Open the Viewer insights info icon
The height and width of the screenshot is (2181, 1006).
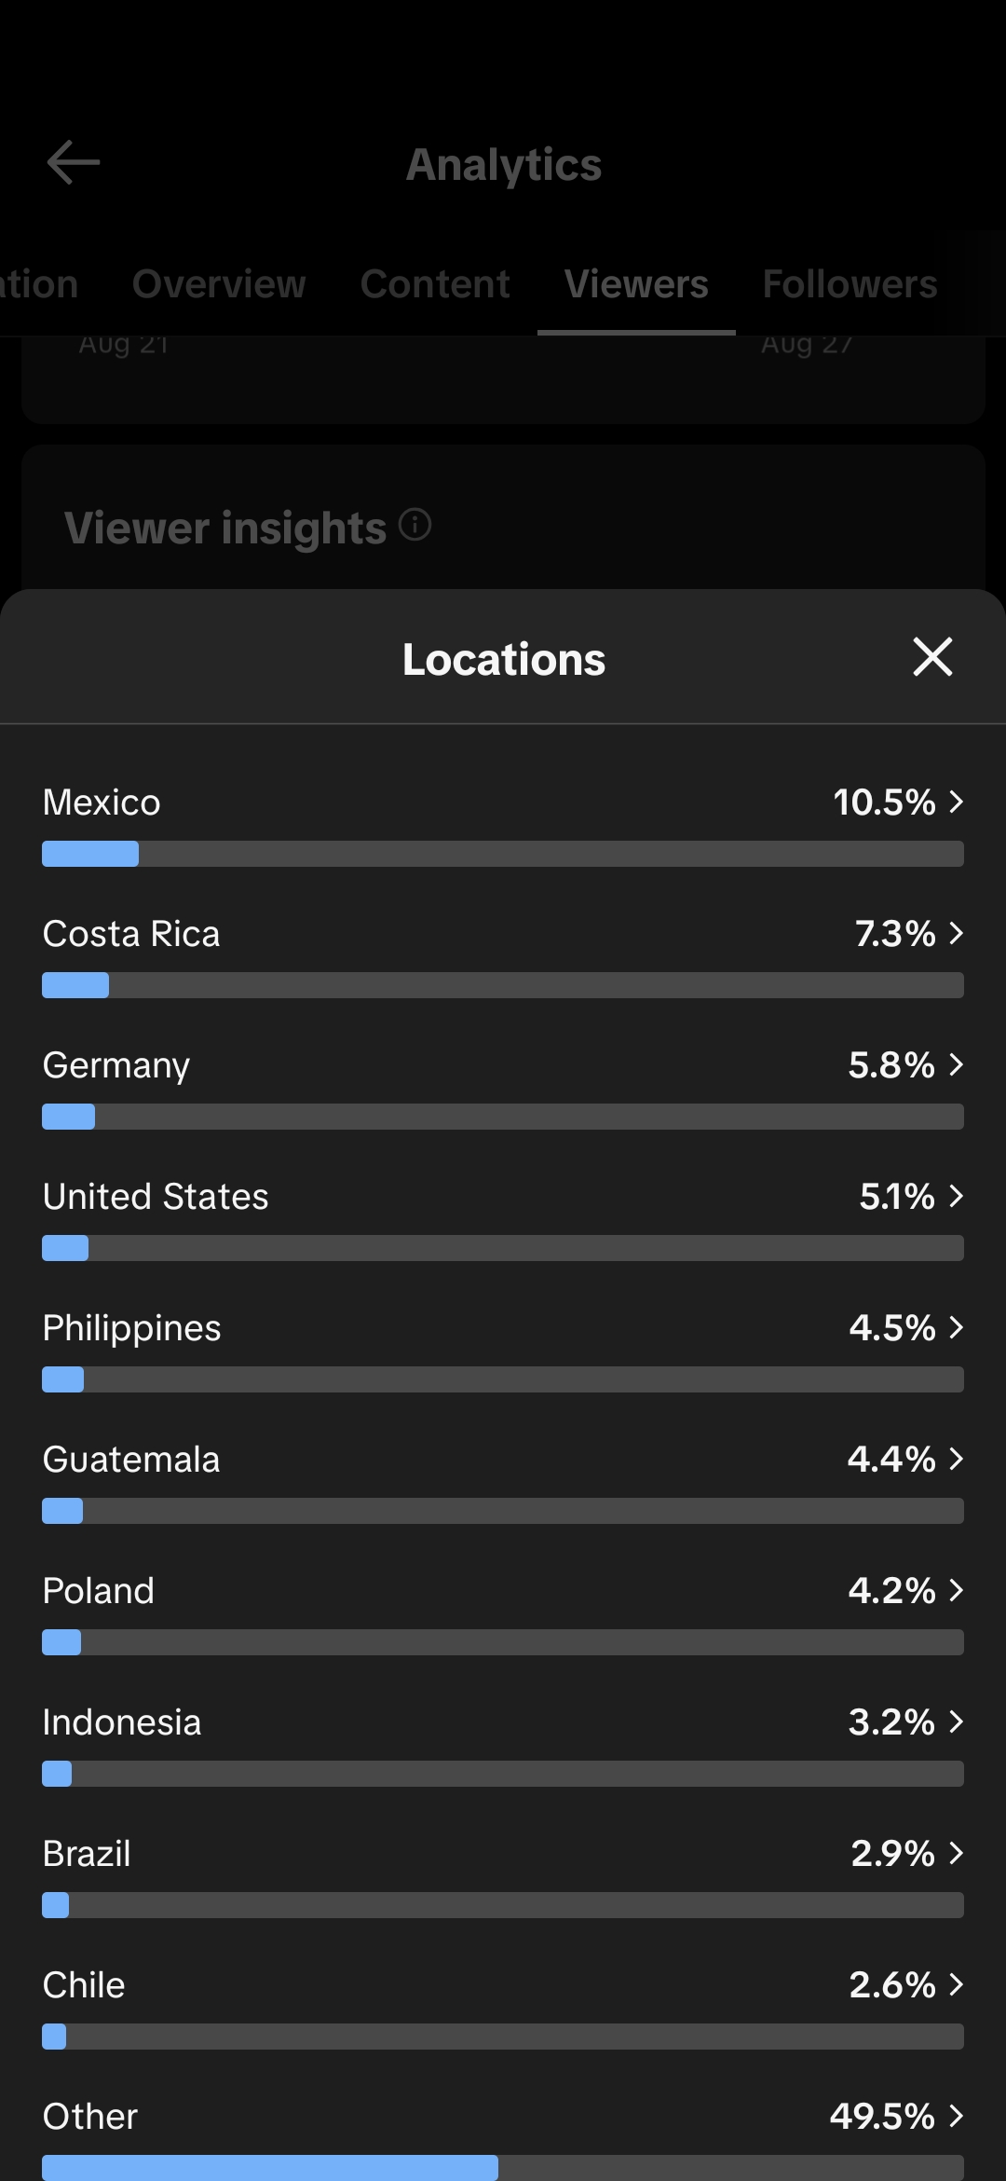tap(415, 525)
